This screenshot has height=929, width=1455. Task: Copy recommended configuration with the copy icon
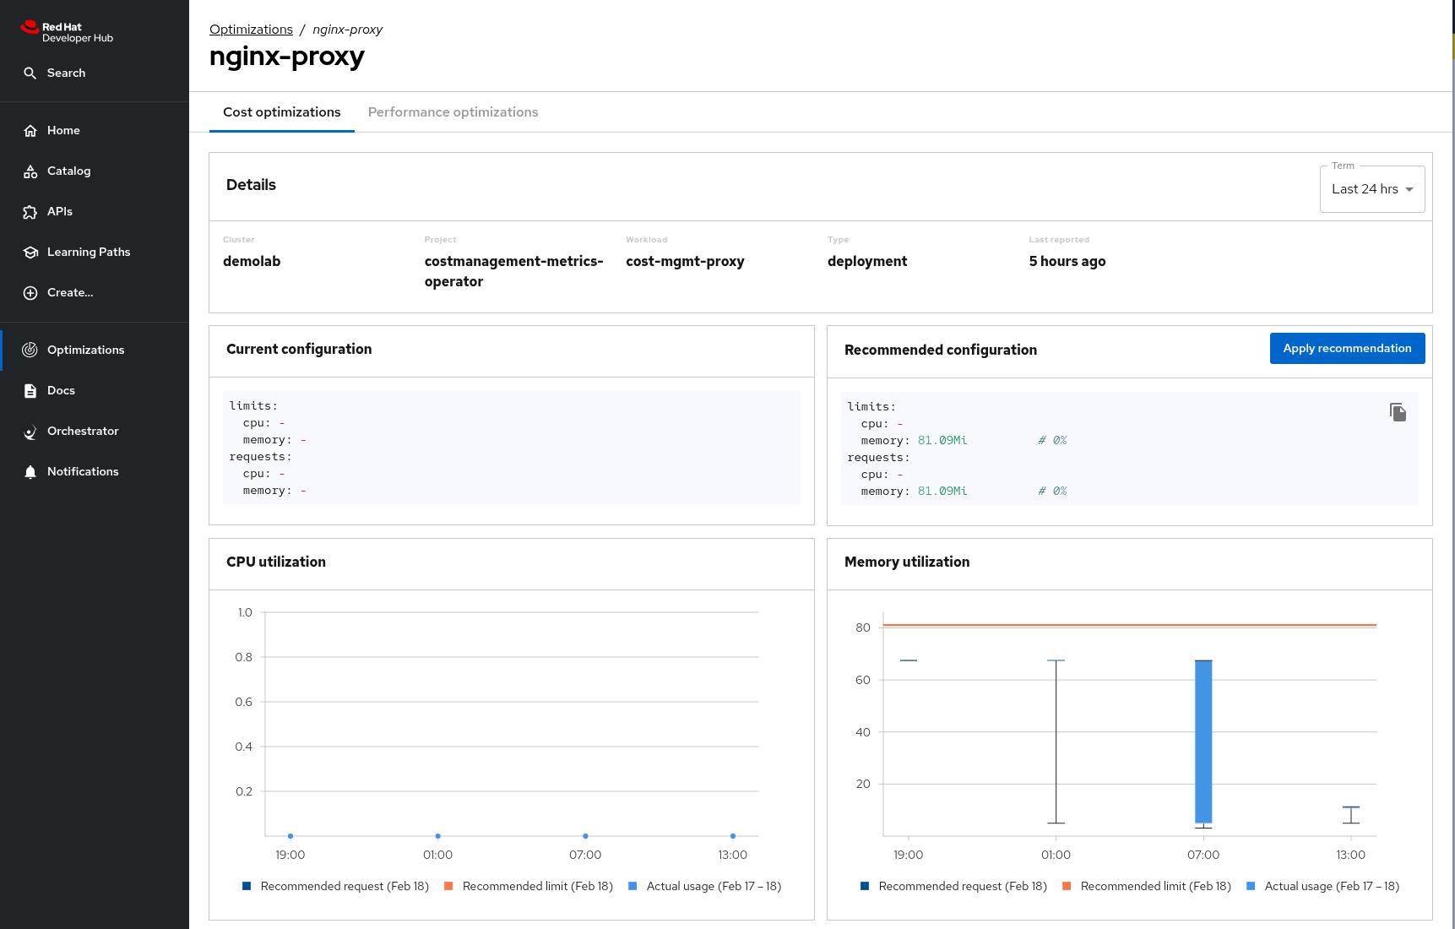pos(1398,412)
